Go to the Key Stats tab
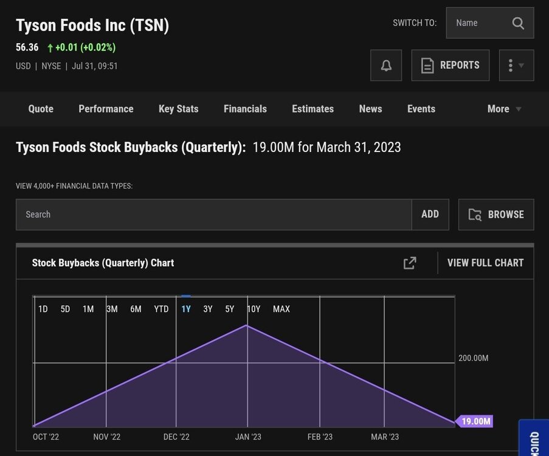Viewport: 549px width, 456px height. coord(178,109)
